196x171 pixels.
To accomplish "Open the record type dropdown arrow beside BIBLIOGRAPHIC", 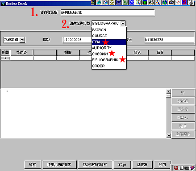I will (x=123, y=23).
